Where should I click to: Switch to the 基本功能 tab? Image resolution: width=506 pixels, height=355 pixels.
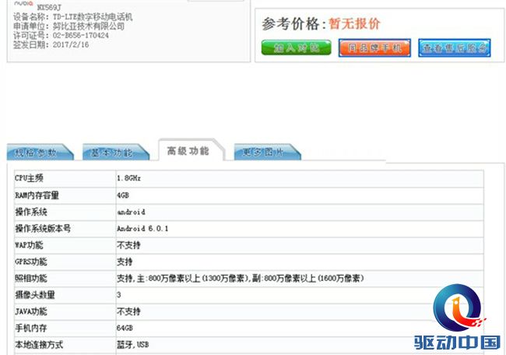pos(116,152)
